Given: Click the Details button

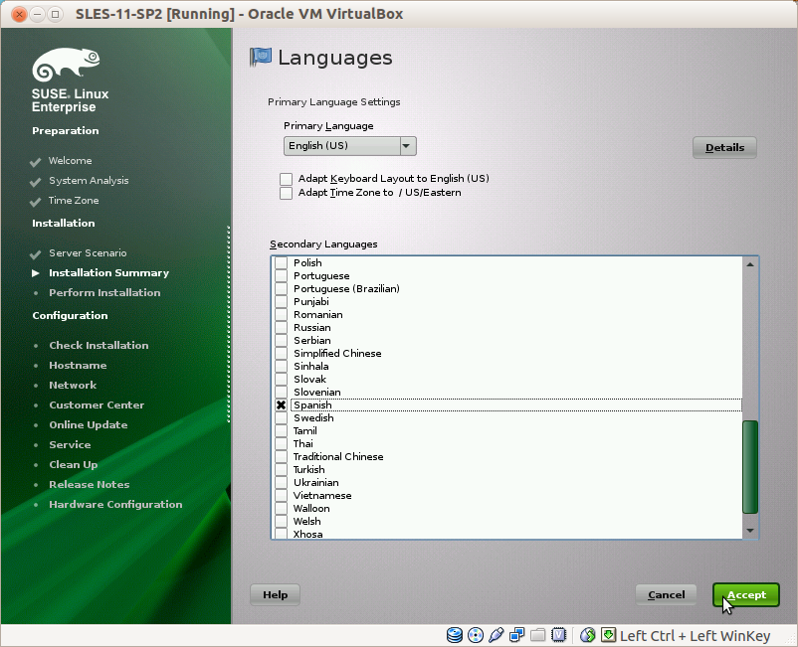Looking at the screenshot, I should [x=724, y=148].
